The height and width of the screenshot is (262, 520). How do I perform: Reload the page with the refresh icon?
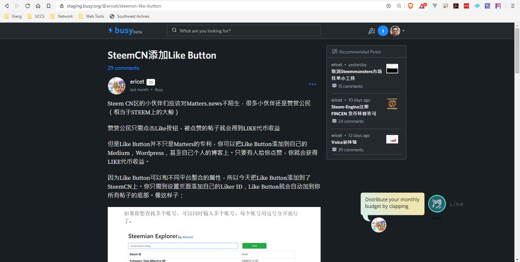click(28, 6)
